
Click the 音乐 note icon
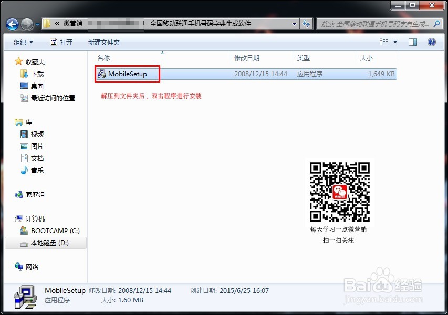(24, 170)
